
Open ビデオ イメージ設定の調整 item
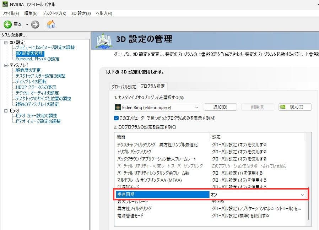38,121
